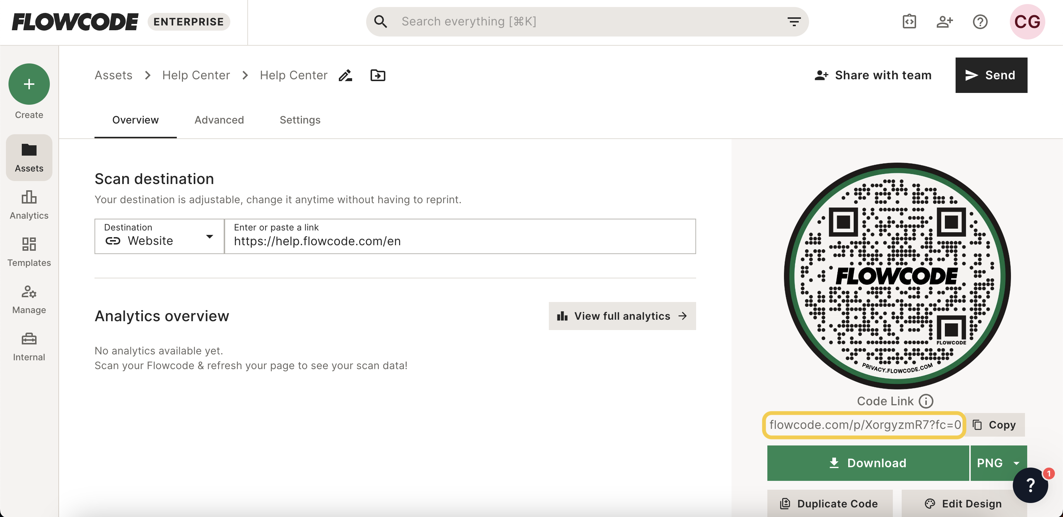
Task: Click Edit Design button
Action: pos(964,503)
